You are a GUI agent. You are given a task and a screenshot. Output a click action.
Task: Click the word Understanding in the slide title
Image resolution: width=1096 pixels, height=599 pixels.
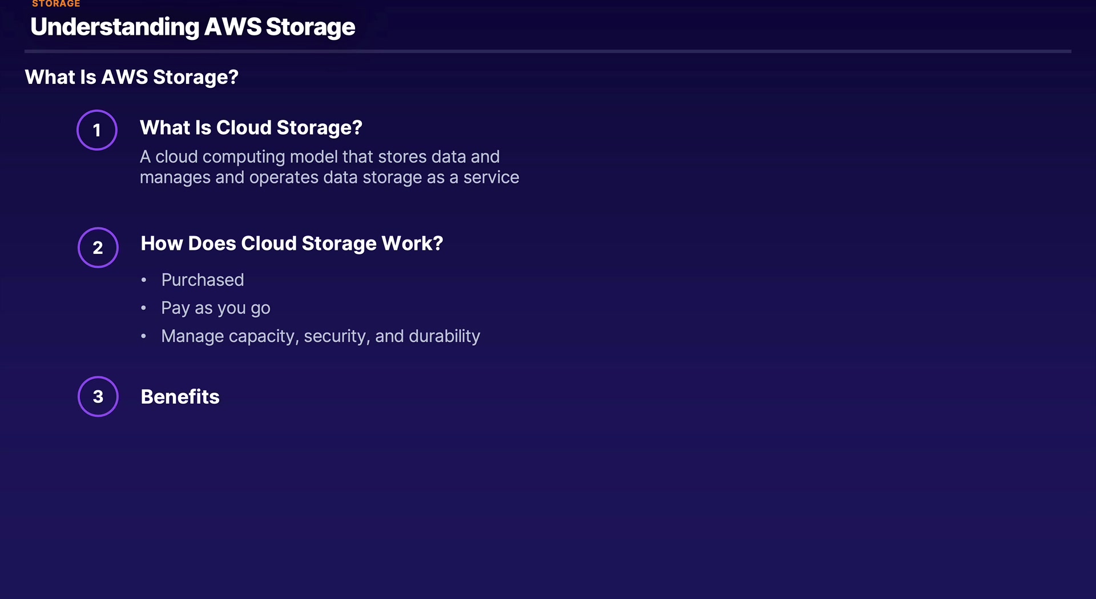[x=115, y=27]
